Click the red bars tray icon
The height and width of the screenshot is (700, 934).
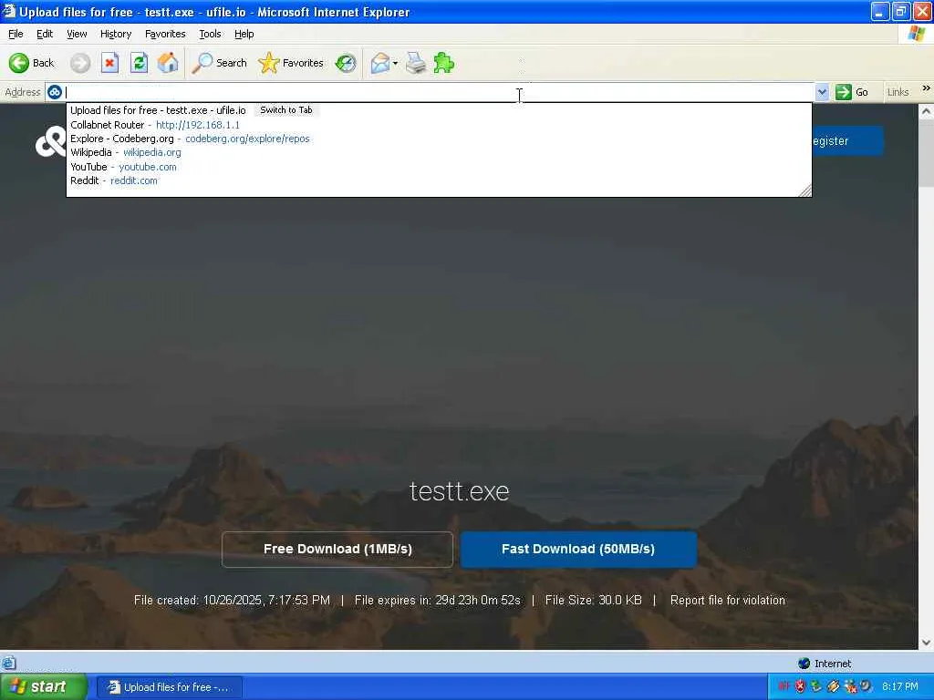[784, 686]
